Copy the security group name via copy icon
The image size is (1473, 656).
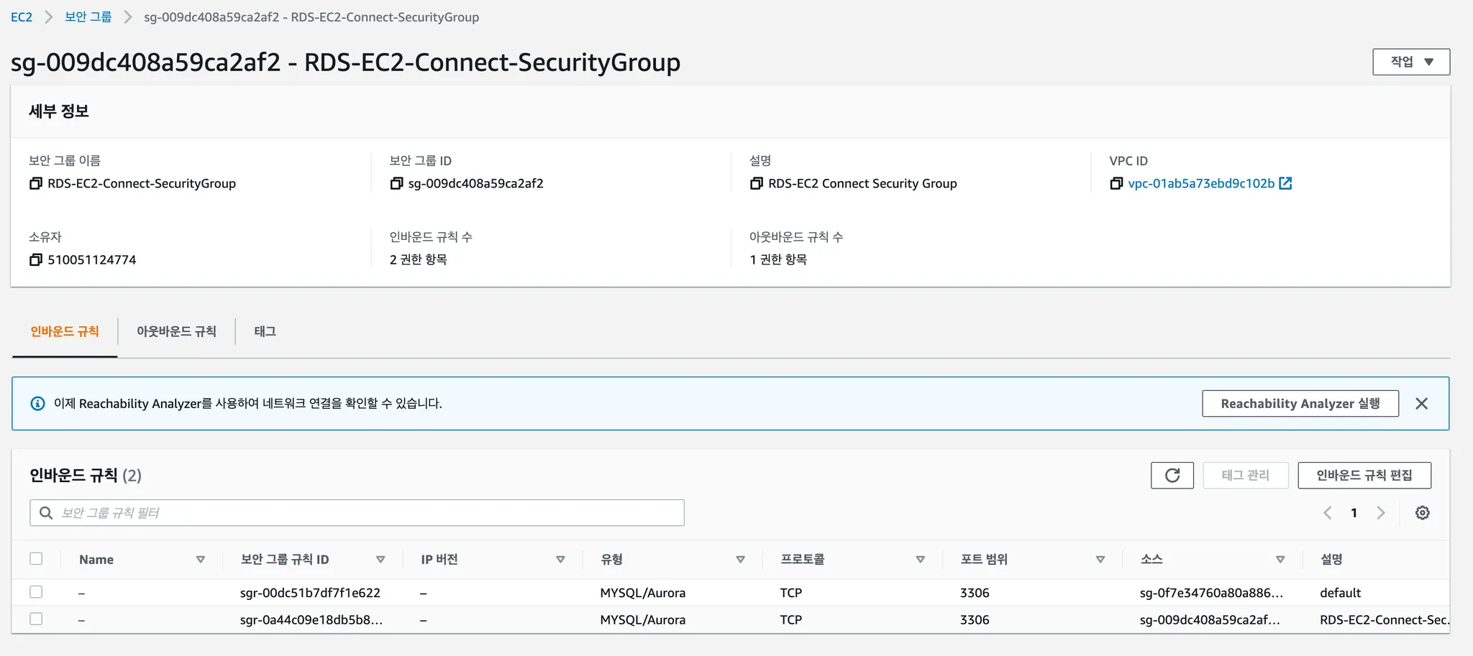click(x=36, y=184)
